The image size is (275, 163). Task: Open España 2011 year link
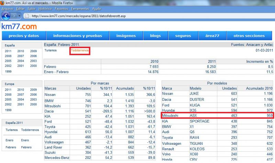[8, 51]
